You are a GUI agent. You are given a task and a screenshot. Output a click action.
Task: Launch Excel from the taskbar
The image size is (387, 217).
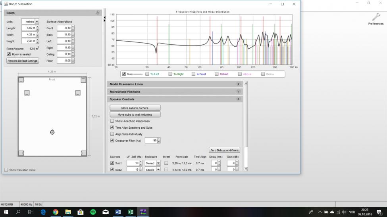point(130,212)
